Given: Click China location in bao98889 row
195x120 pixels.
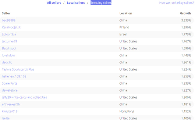Looking at the screenshot, I should click(123, 20).
